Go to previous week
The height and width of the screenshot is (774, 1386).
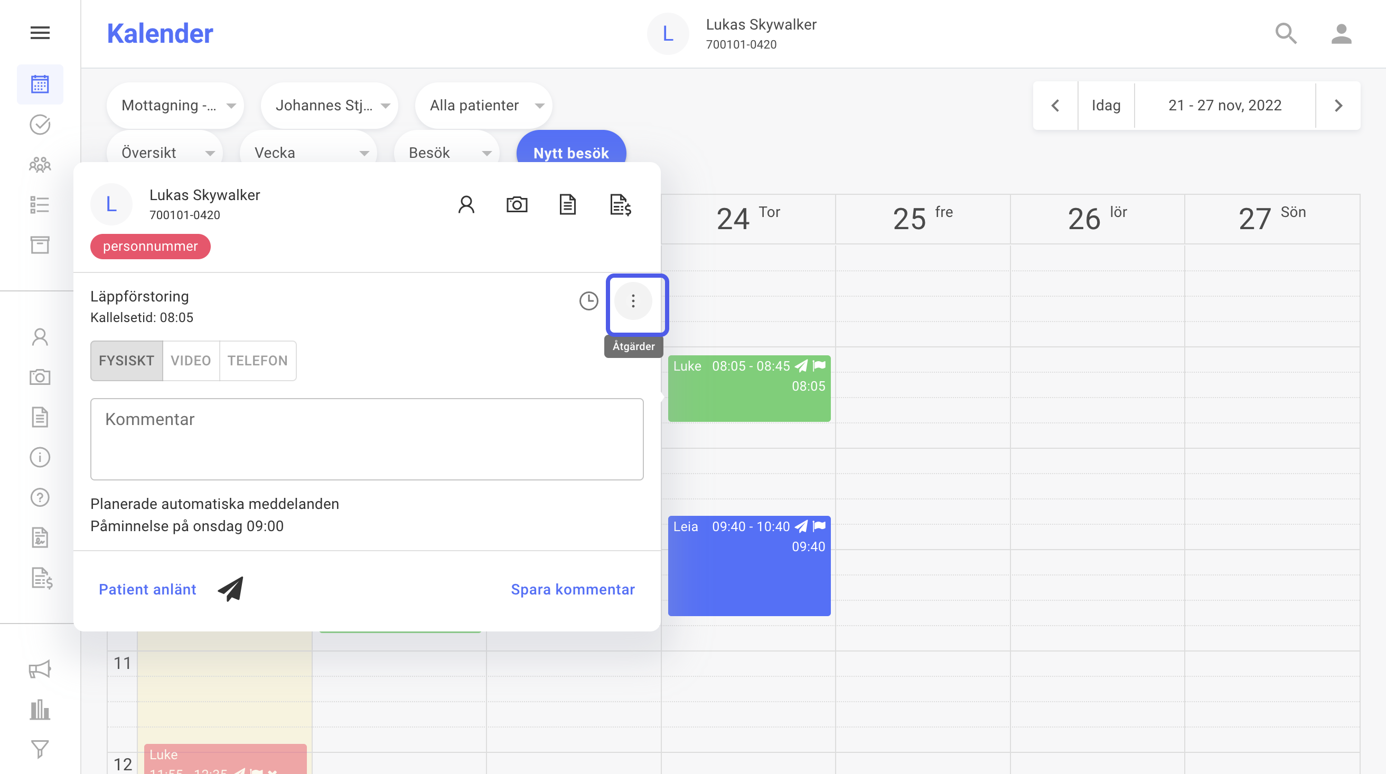coord(1055,106)
